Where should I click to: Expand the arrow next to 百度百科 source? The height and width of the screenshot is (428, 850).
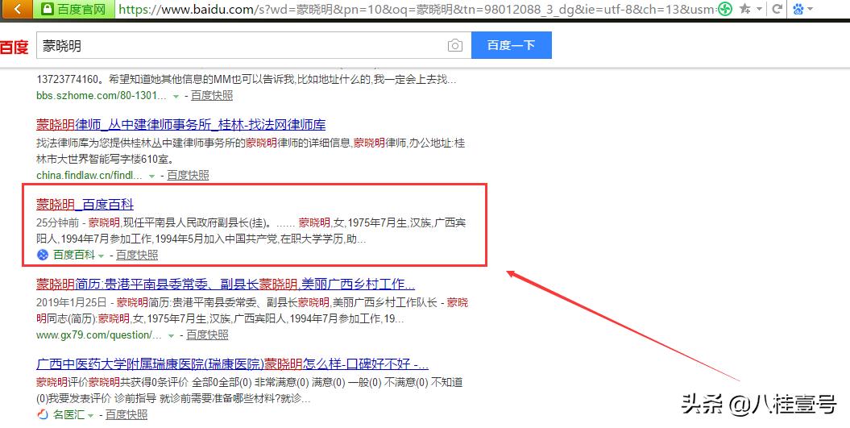point(101,256)
